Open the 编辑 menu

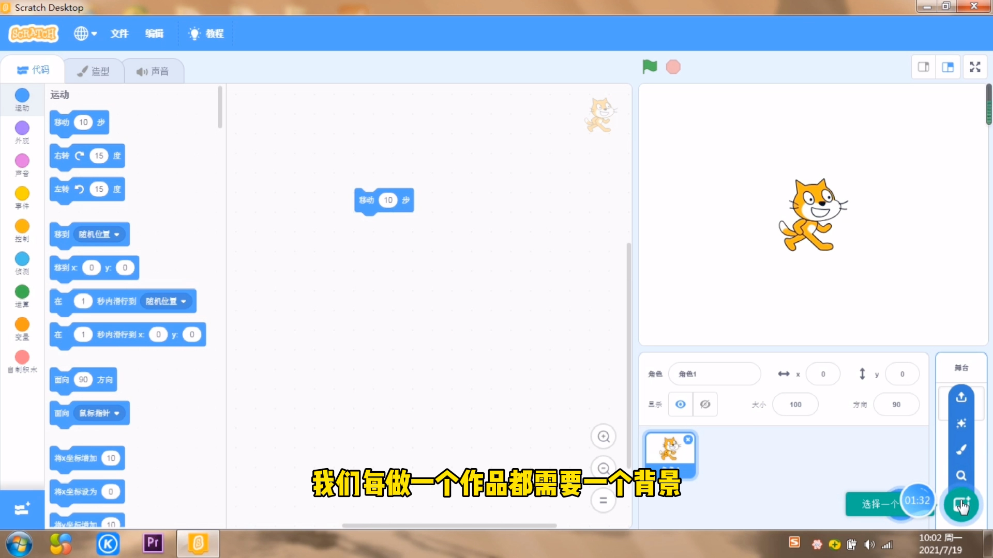coord(154,34)
